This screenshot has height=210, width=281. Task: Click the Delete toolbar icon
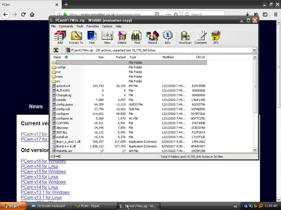[x=122, y=37]
